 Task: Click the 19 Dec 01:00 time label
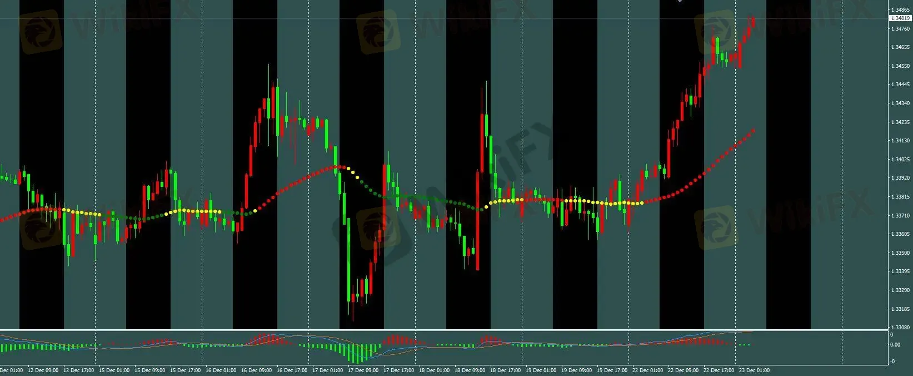(541, 370)
